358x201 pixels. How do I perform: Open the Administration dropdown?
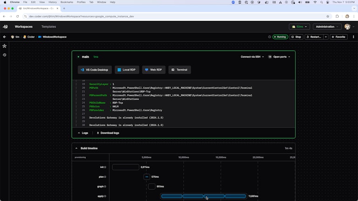click(327, 27)
